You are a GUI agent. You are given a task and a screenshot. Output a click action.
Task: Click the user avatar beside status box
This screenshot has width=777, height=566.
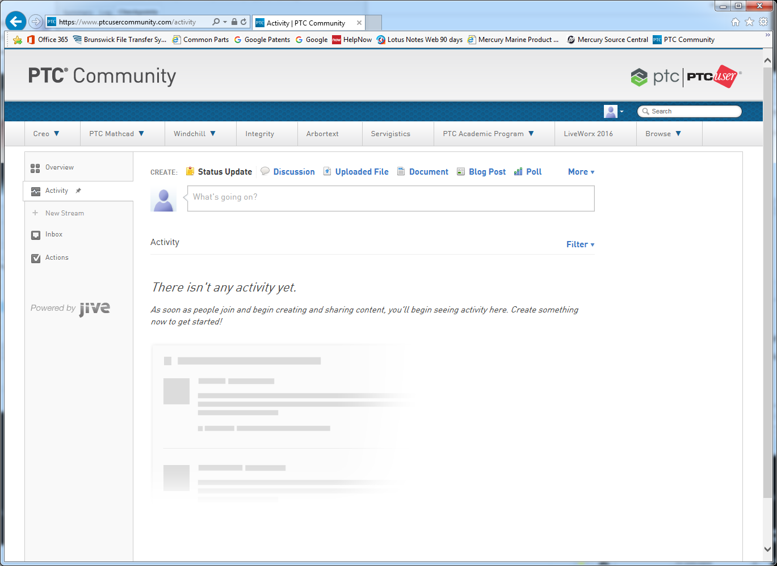pos(163,200)
